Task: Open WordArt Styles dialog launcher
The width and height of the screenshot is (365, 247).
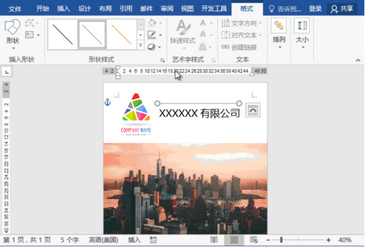Action: coord(213,61)
